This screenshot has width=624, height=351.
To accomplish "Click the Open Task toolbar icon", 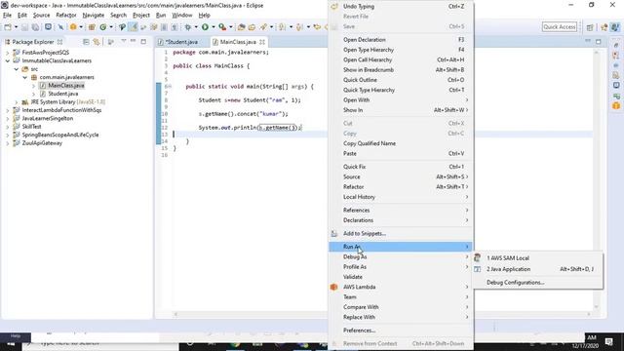I will [x=252, y=27].
